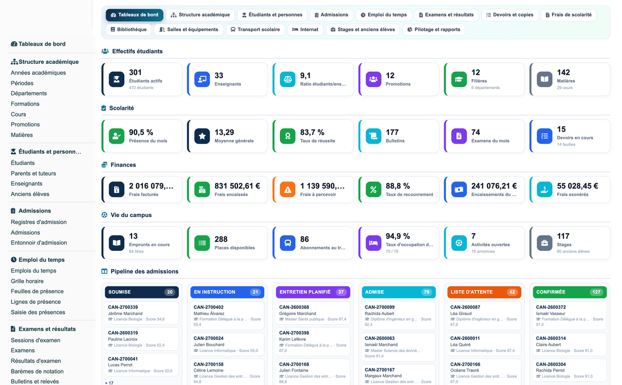
Task: Switch to Structure académique tab
Action: [201, 15]
